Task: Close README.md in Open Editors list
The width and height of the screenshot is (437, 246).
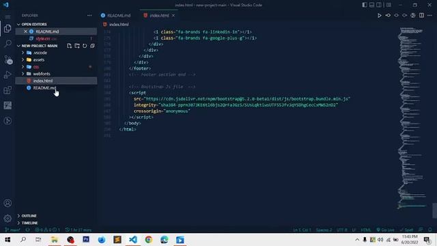Action: [25, 31]
